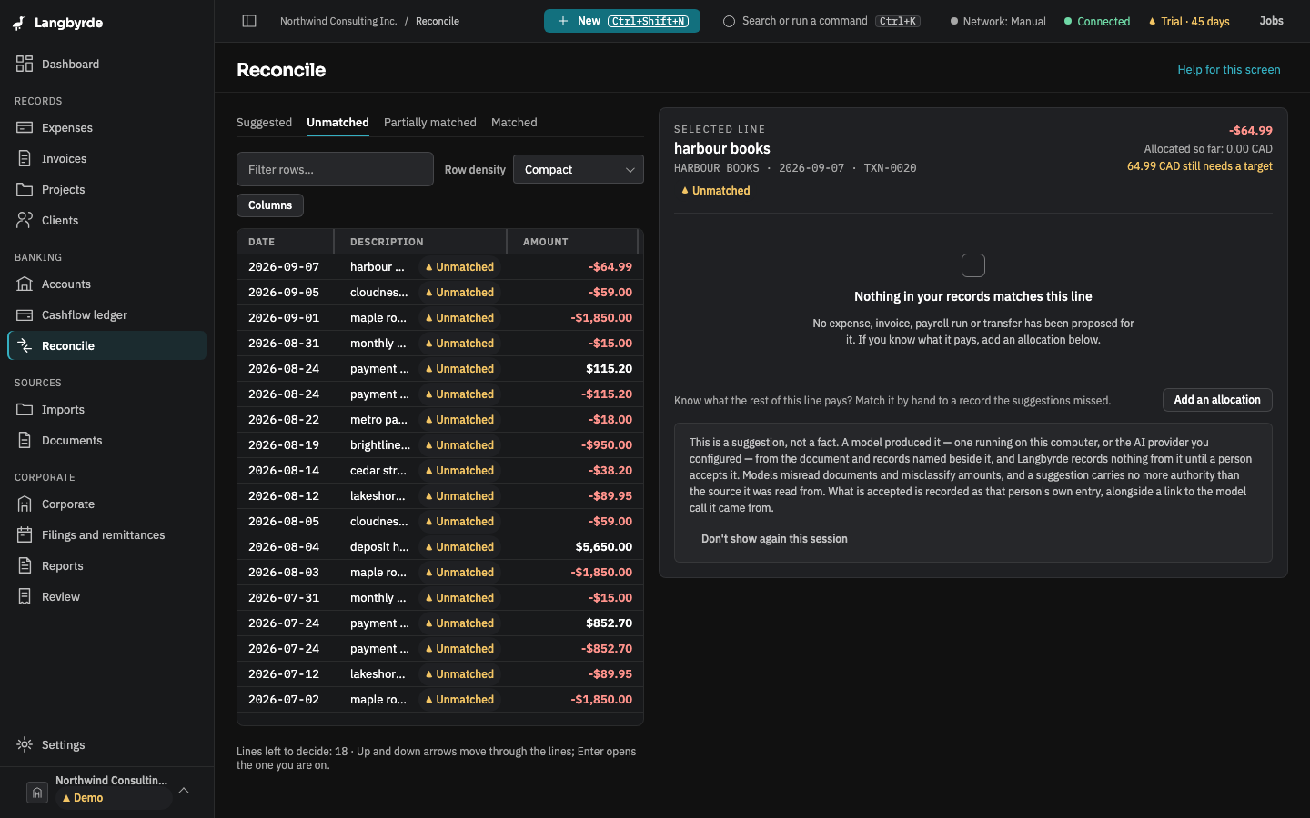1310x818 pixels.
Task: Open Search or run a command
Action: 821,21
